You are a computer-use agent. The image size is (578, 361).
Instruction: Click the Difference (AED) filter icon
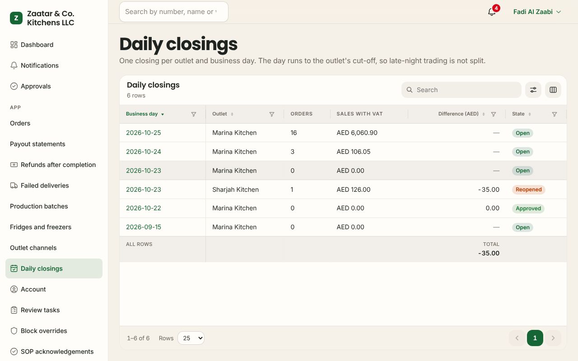pos(494,114)
